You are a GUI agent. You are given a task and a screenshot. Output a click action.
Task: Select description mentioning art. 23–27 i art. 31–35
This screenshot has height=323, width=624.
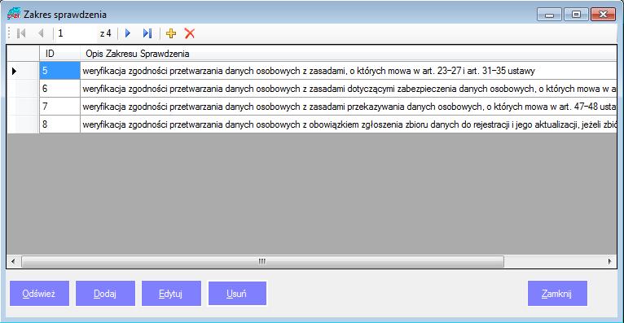click(x=349, y=71)
